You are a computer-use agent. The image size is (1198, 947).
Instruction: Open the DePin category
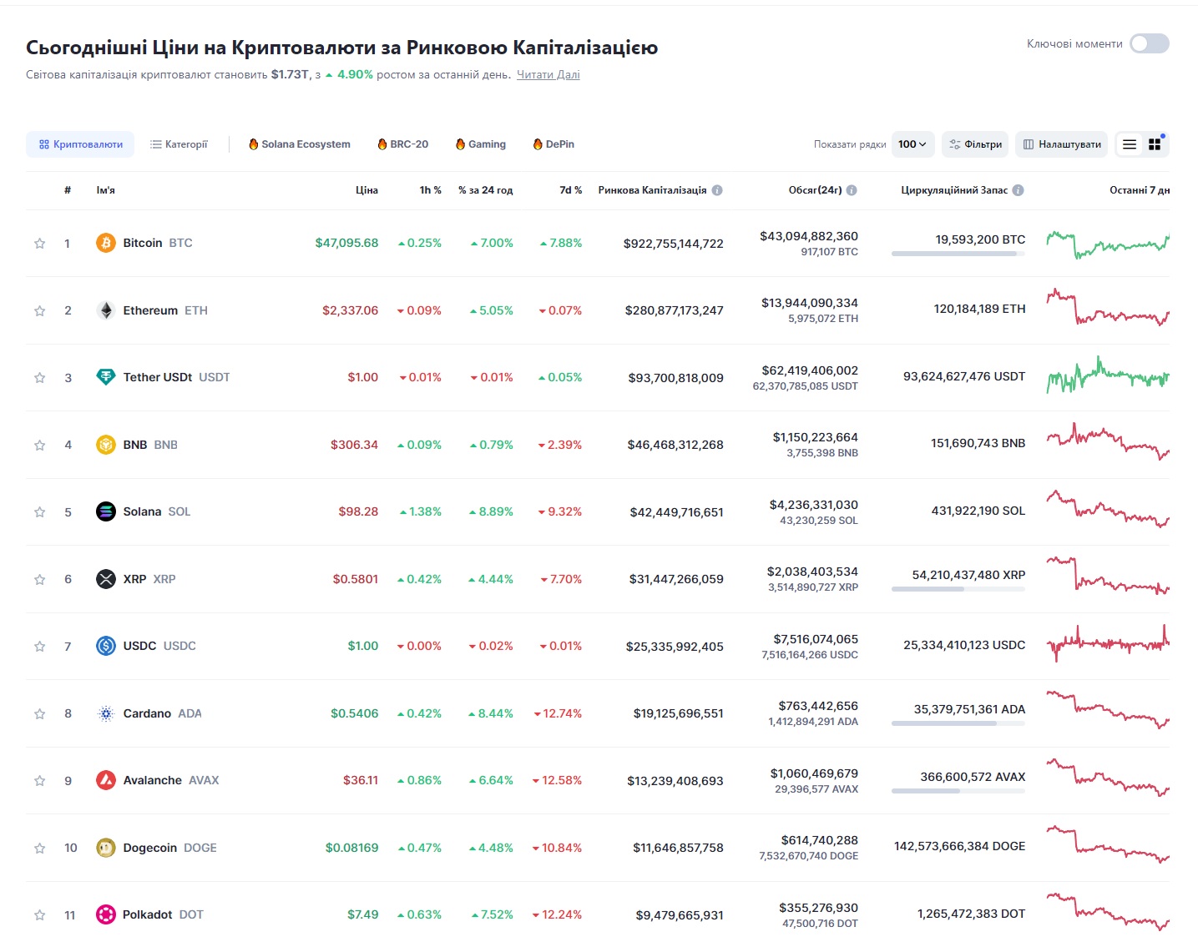pos(554,144)
